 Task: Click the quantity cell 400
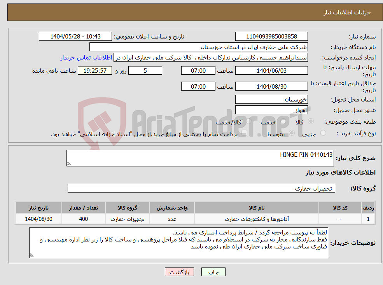point(83,219)
